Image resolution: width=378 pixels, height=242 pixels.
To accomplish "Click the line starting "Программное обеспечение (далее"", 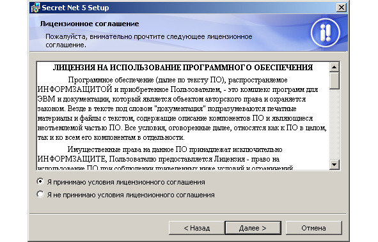I will tap(178, 80).
